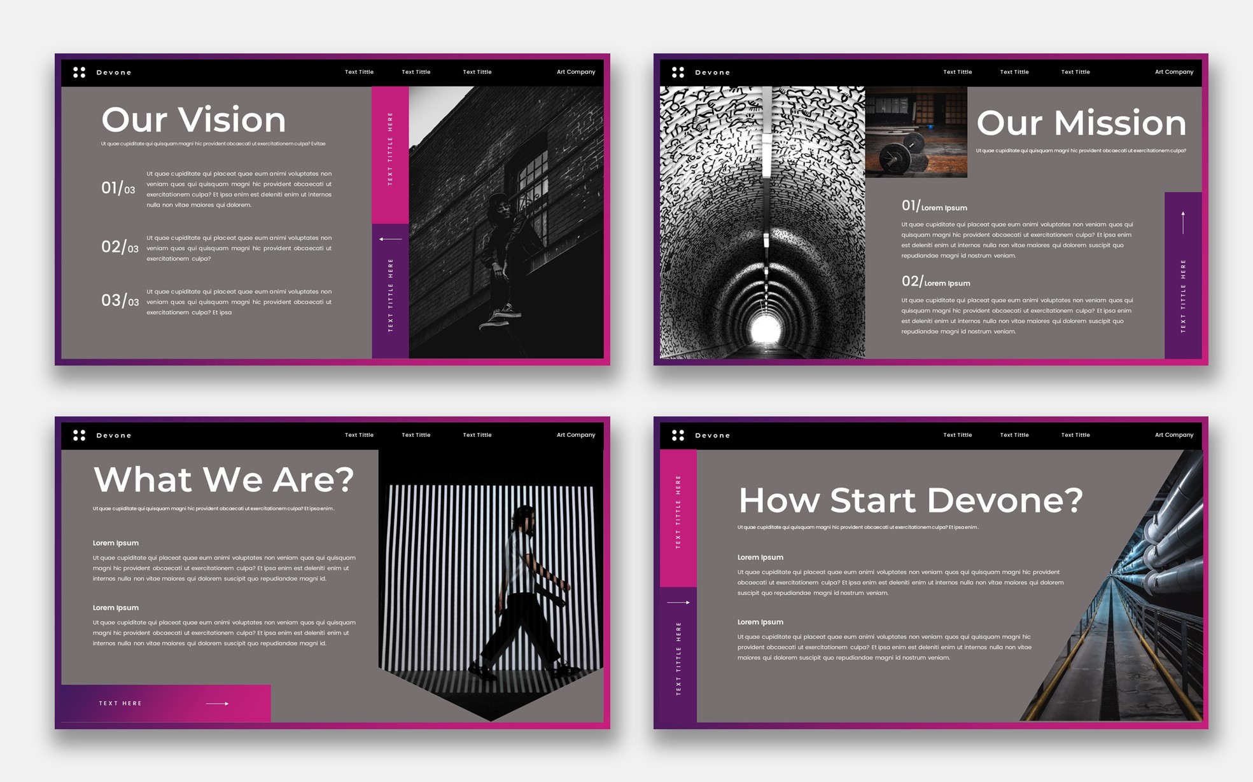Select the 01/Lorem Ipsum point on Our Mission slide
The width and height of the screenshot is (1253, 782).
pos(934,205)
